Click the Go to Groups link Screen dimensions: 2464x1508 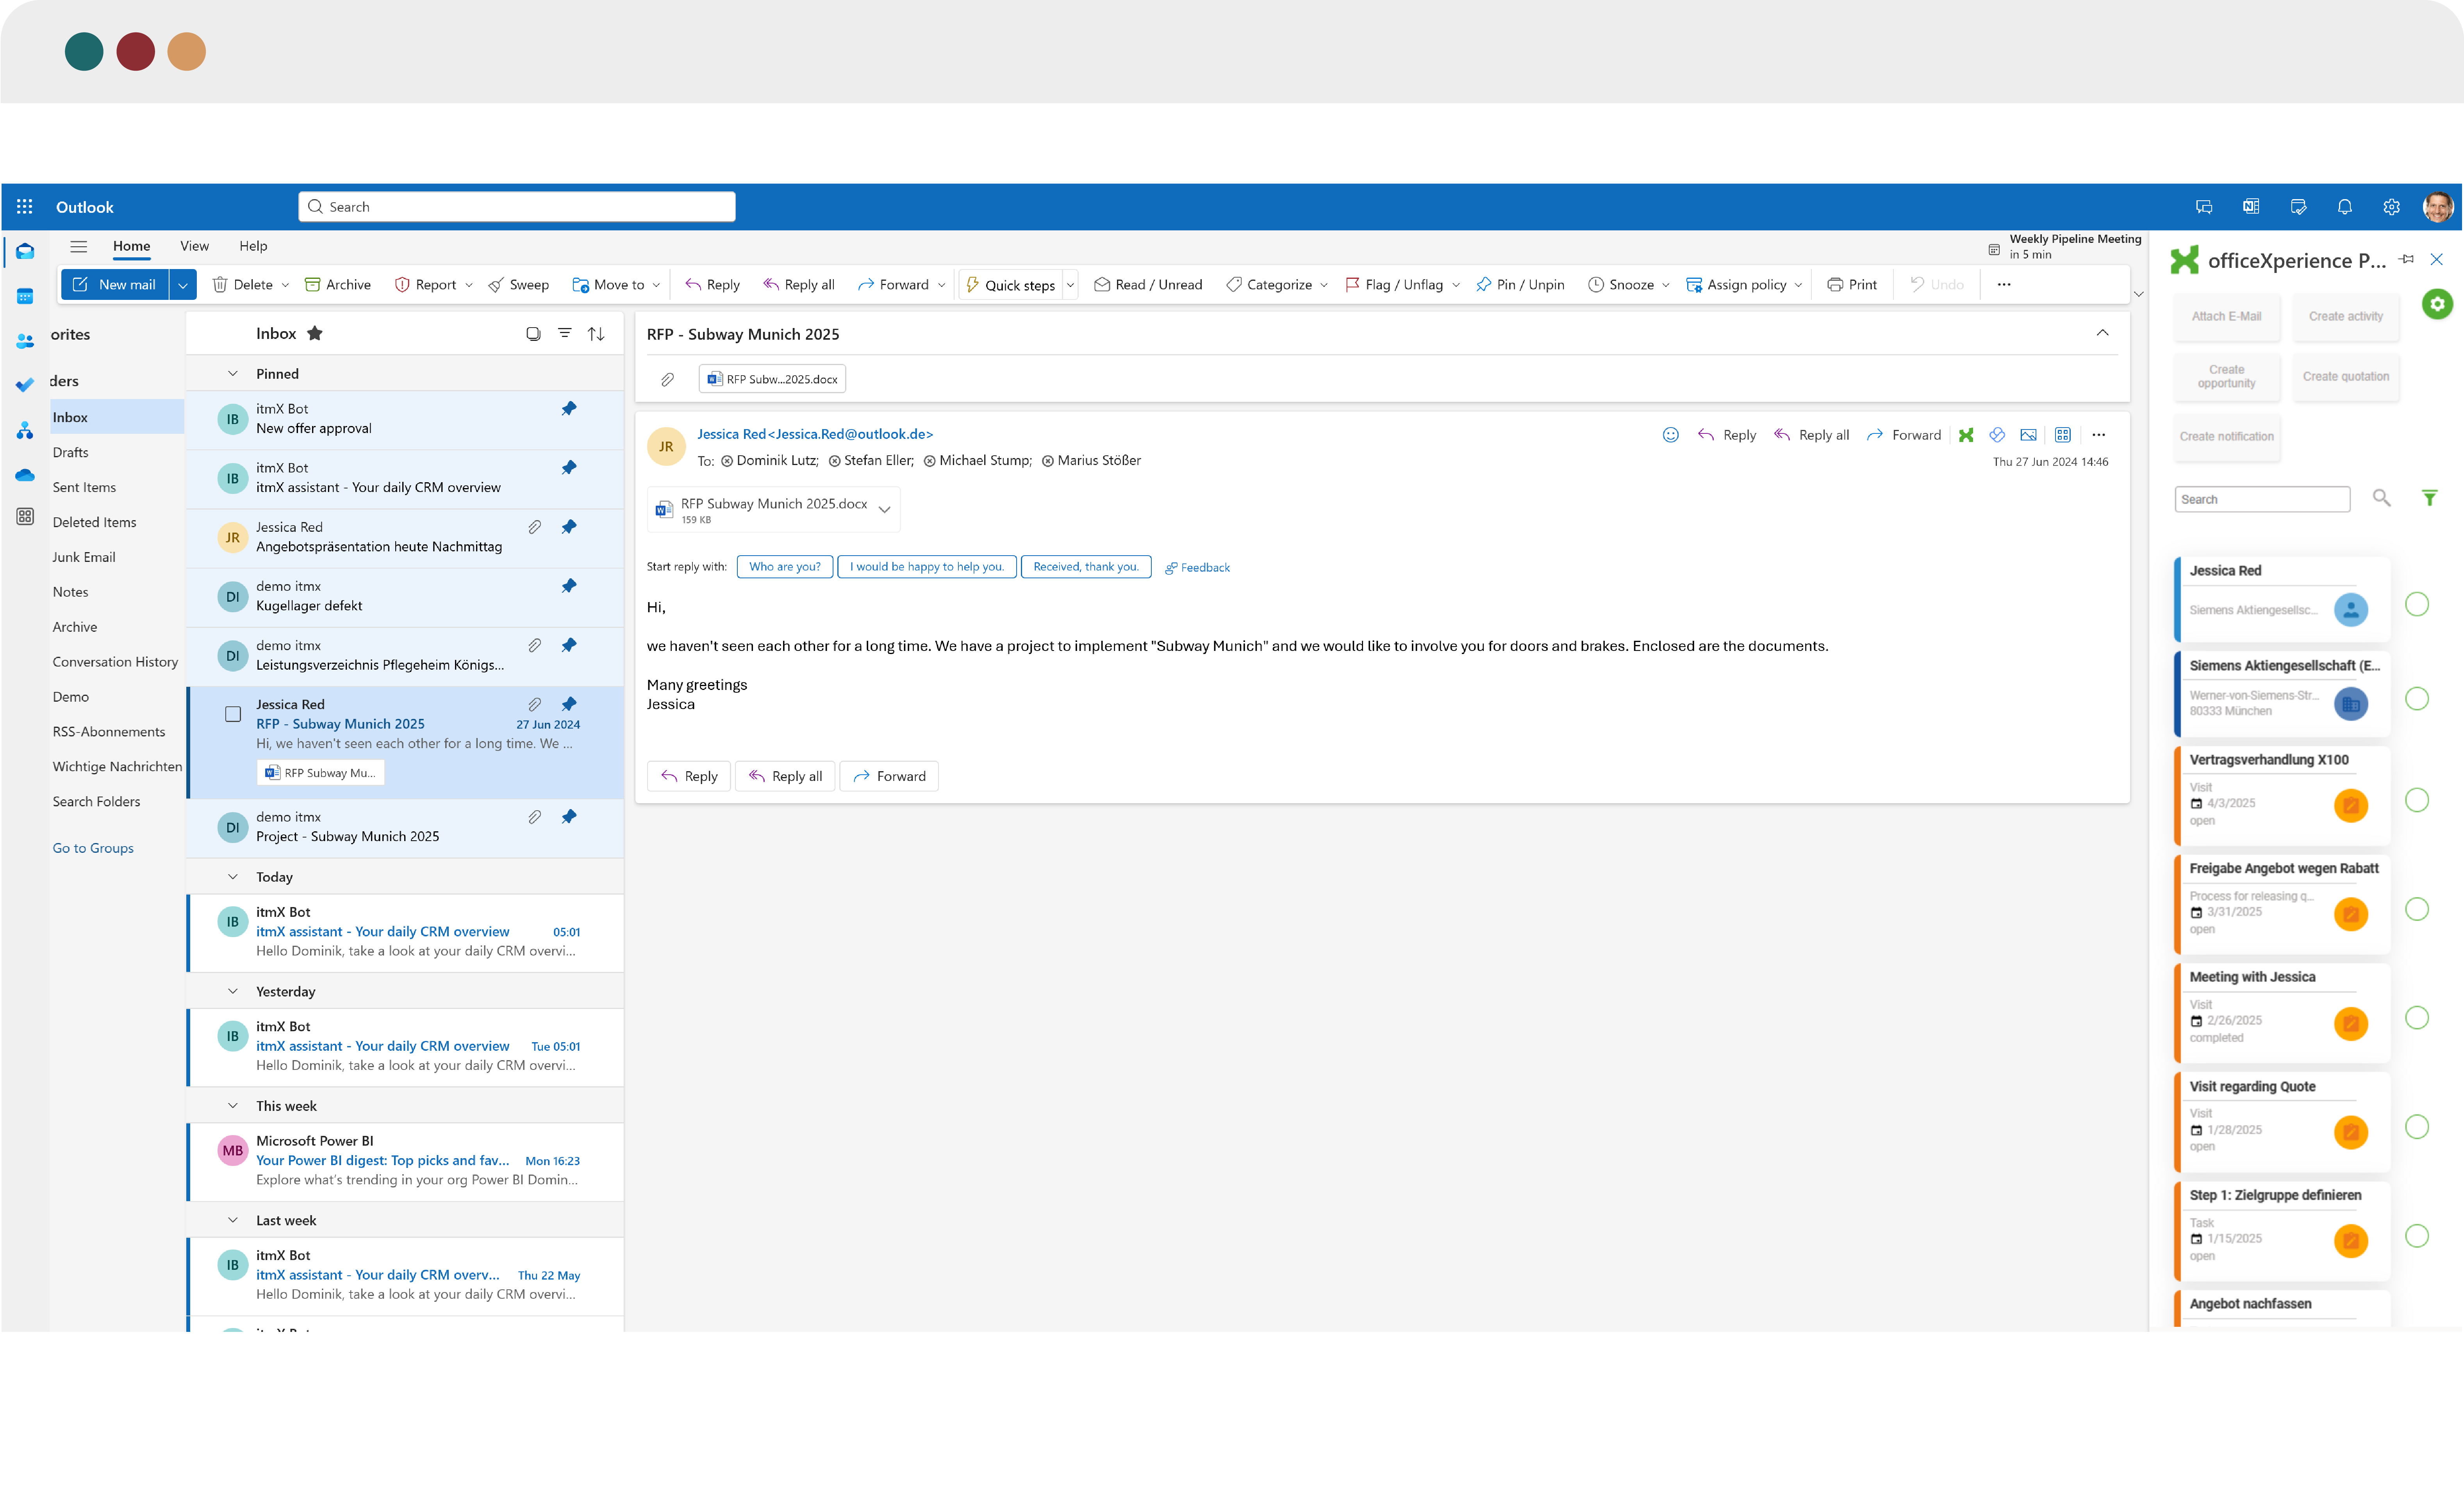93,848
